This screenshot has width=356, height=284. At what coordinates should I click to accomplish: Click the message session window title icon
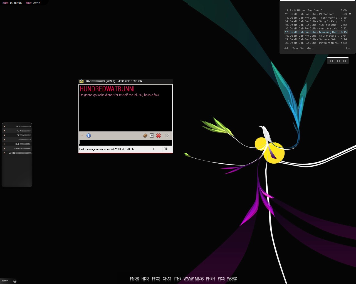(x=81, y=81)
